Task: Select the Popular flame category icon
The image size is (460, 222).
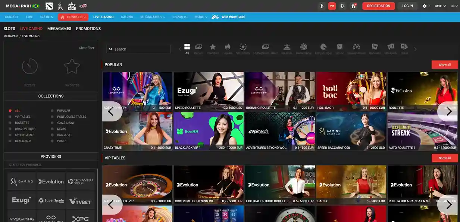Action: coord(228,47)
